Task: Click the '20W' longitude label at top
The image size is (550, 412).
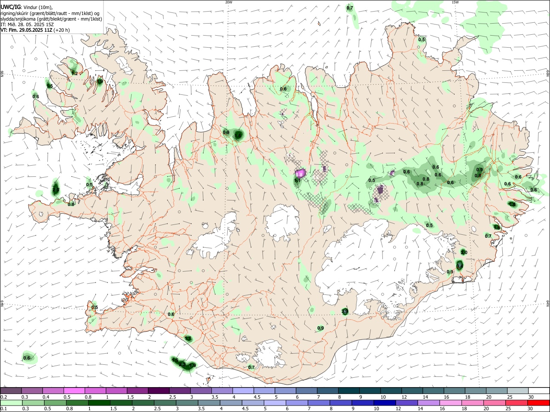Action: coord(229,2)
